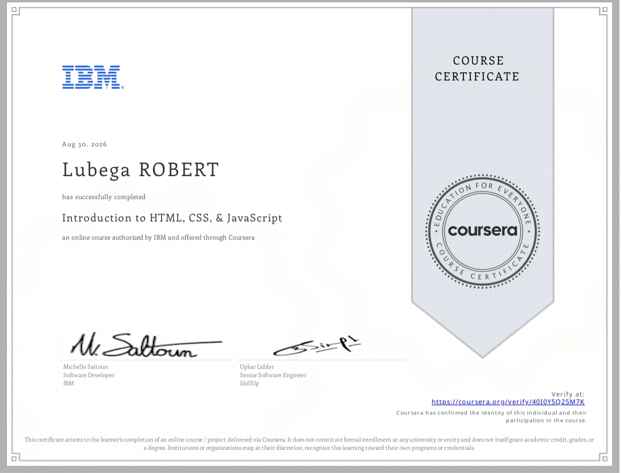Click the Senior Software Engineer title text
This screenshot has width=621, height=473.
(x=273, y=375)
